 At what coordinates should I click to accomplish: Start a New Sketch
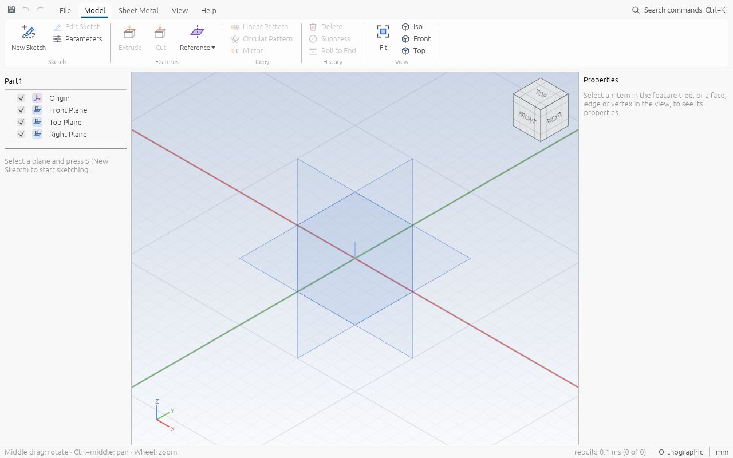coord(29,38)
